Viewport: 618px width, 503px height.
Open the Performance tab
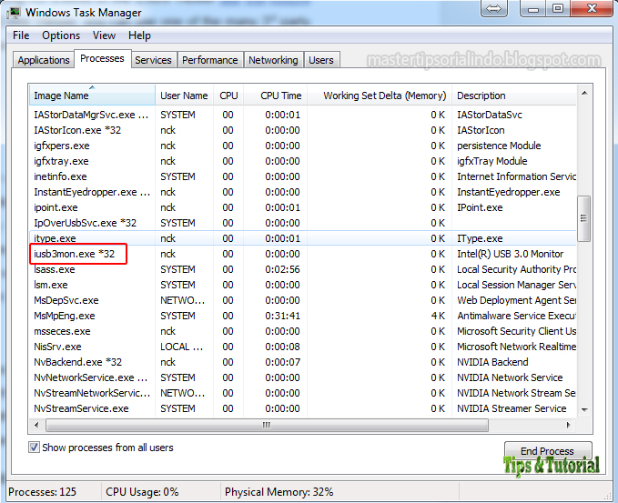[x=209, y=60]
